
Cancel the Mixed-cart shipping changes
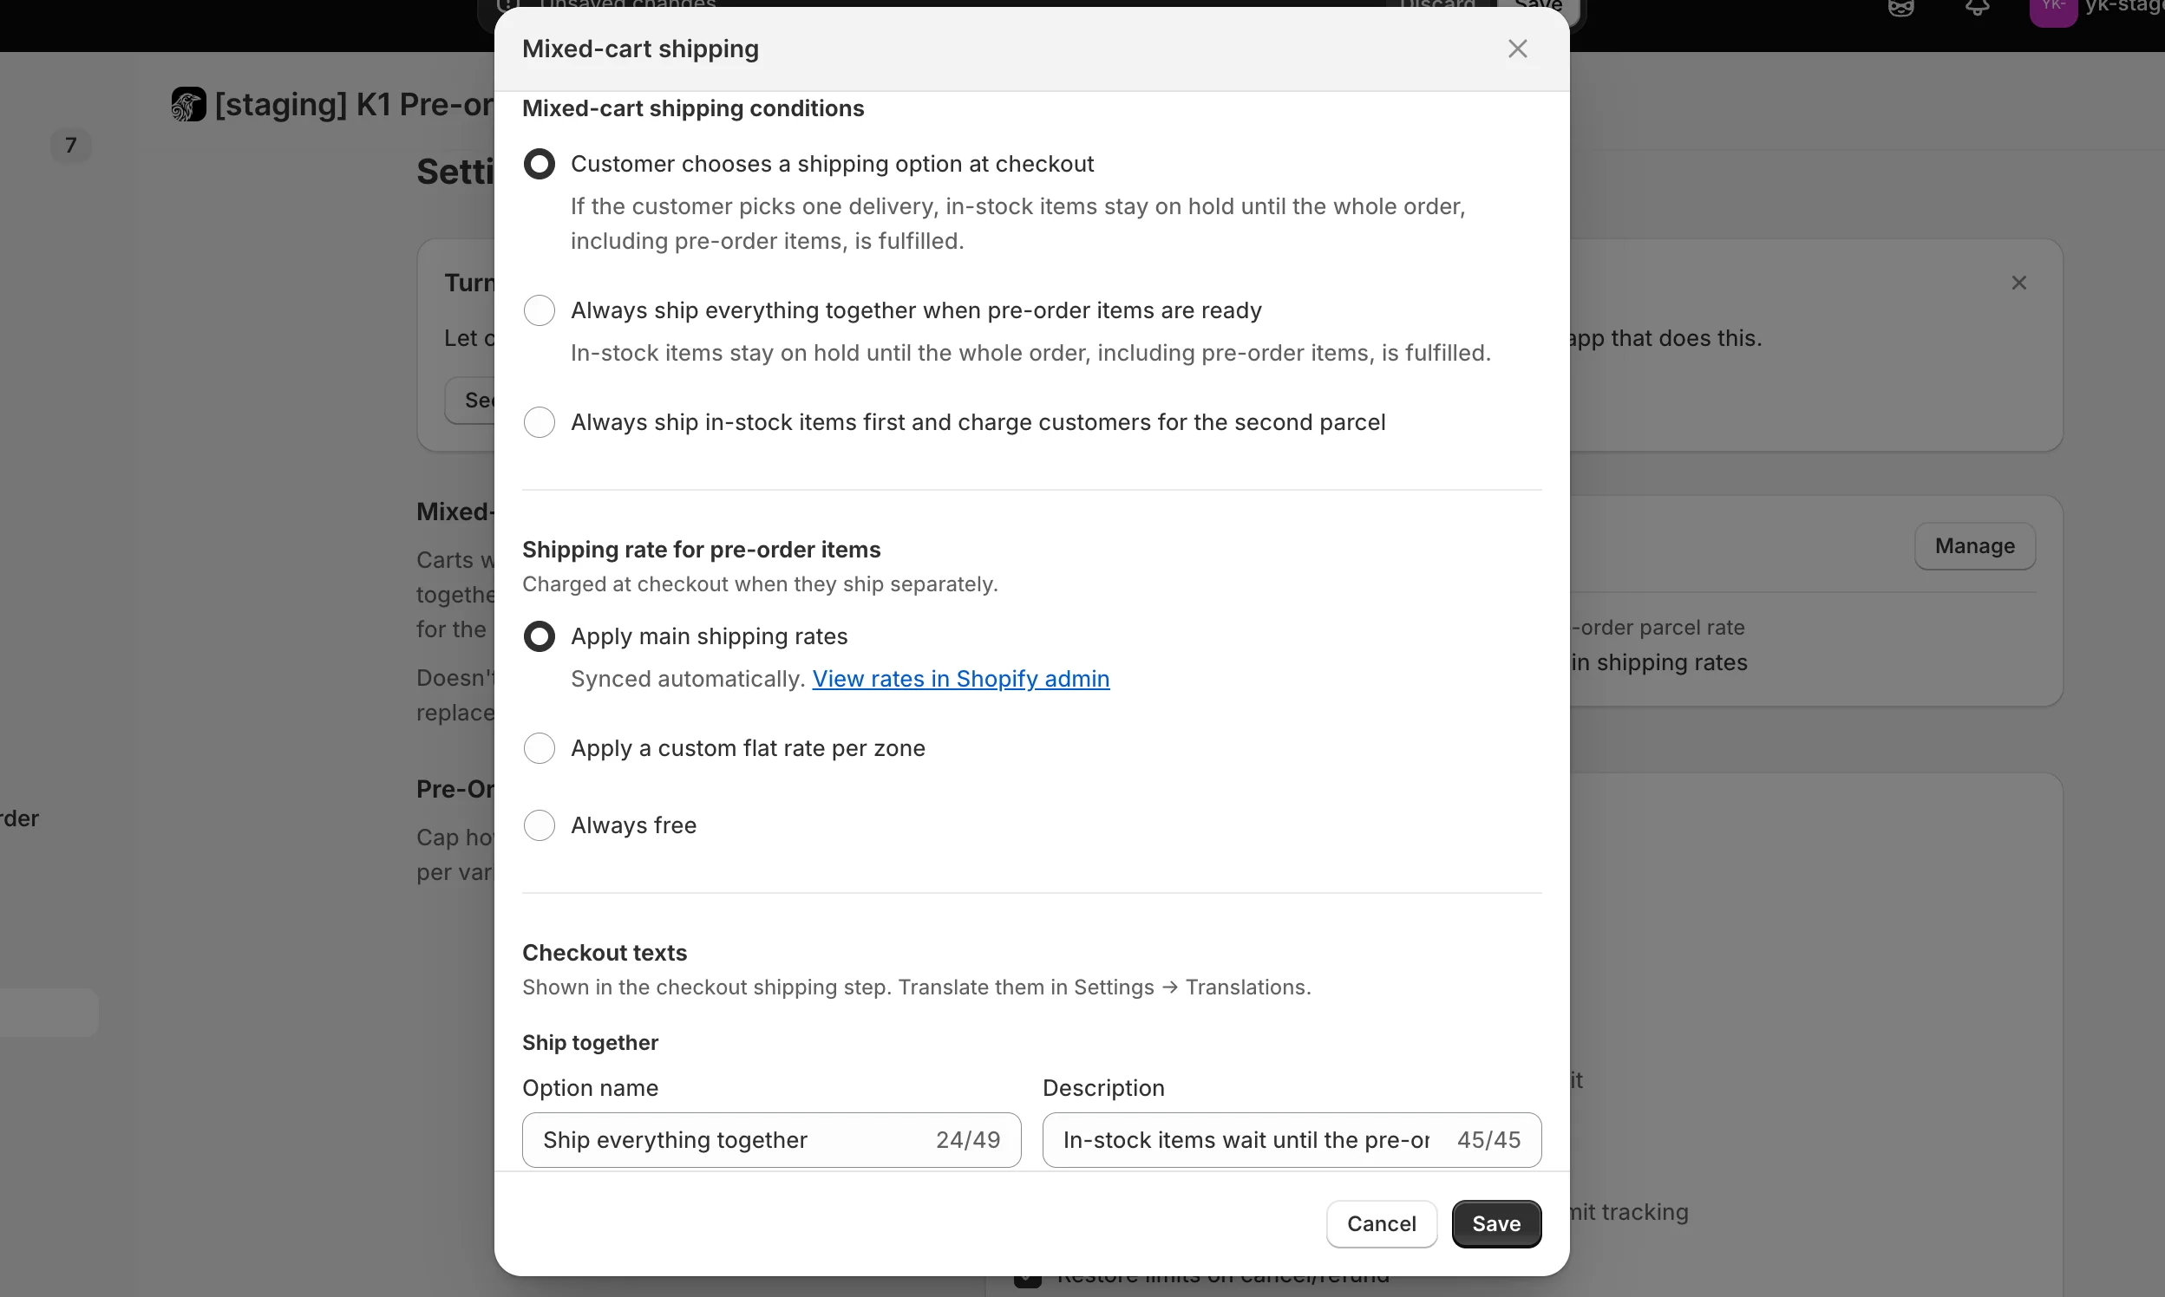[1382, 1223]
